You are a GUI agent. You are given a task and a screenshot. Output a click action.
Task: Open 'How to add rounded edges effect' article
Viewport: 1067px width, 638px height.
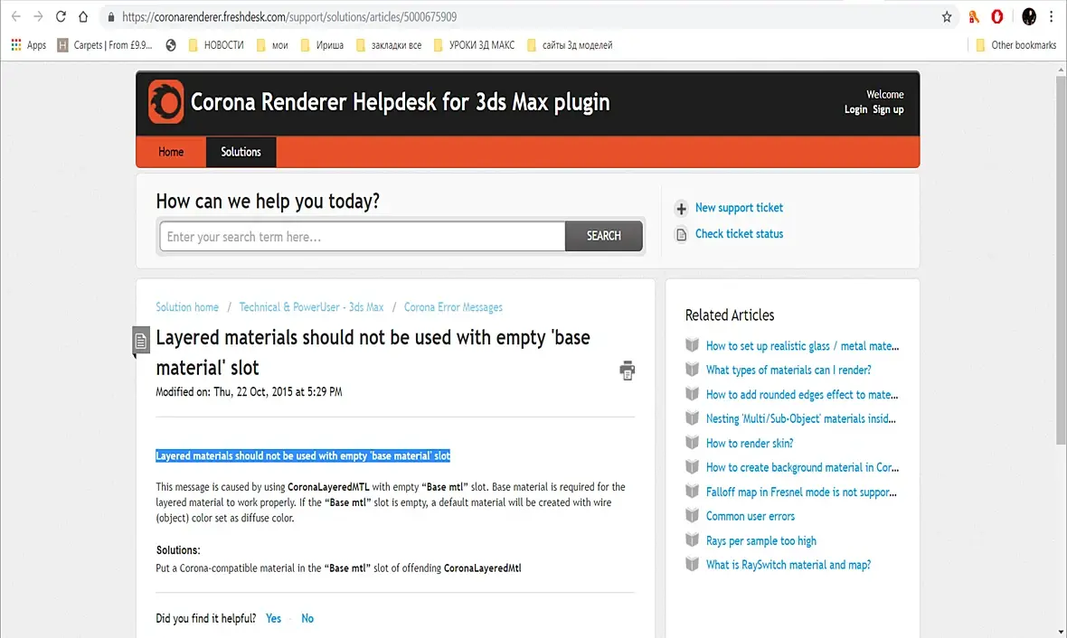point(802,395)
